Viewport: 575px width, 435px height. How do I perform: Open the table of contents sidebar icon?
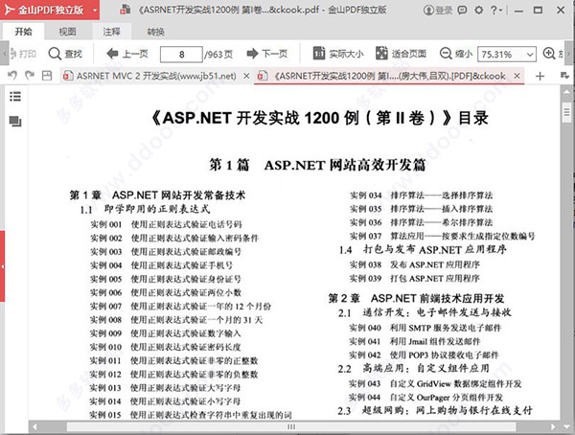click(15, 97)
